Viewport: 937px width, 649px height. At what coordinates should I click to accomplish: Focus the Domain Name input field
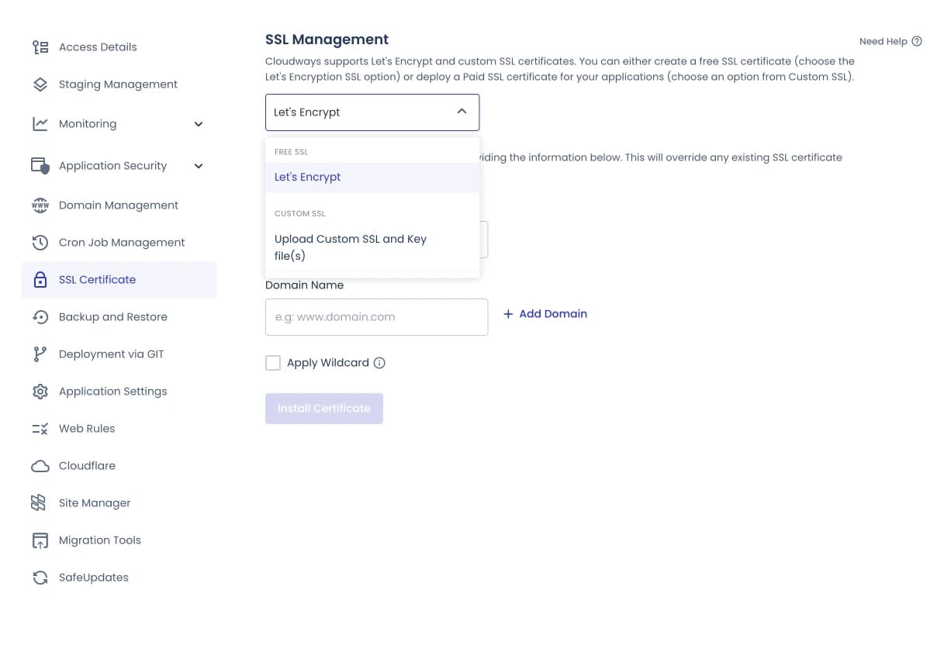pyautogui.click(x=376, y=317)
